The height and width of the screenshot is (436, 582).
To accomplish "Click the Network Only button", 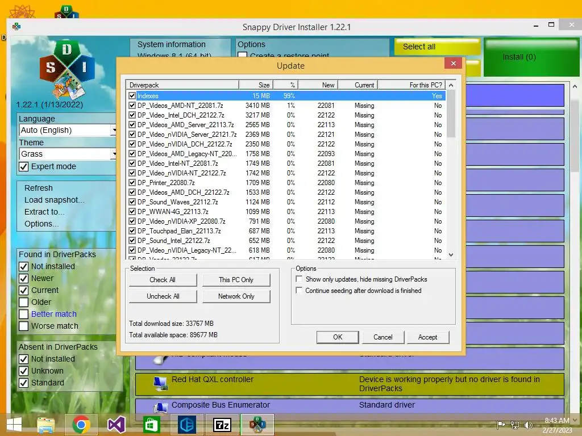I will click(x=236, y=296).
